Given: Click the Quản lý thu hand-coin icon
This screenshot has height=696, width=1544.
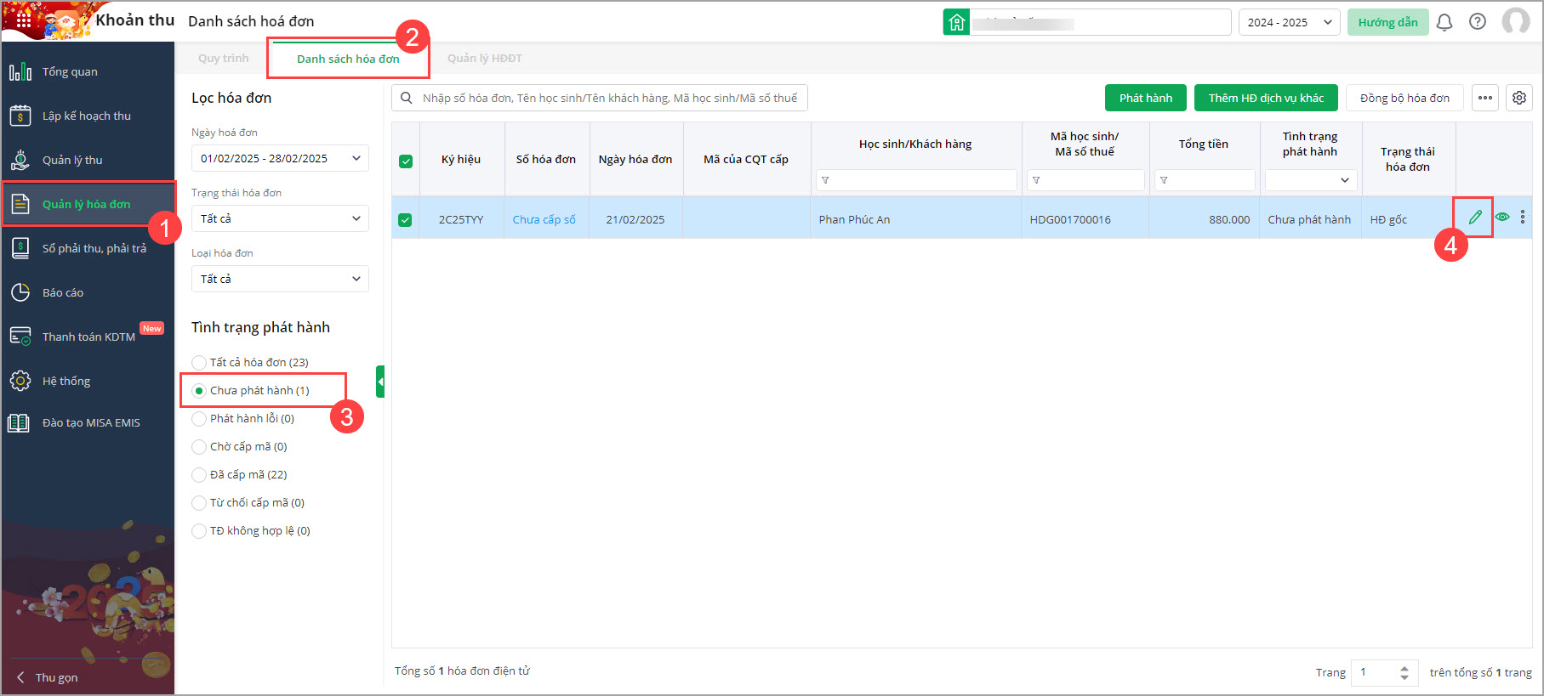Looking at the screenshot, I should 20,160.
